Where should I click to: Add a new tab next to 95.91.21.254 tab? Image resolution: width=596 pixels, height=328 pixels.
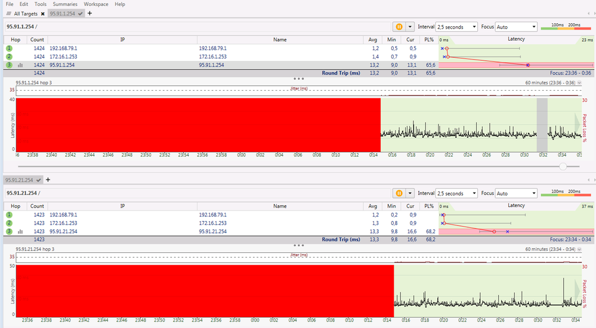click(48, 180)
